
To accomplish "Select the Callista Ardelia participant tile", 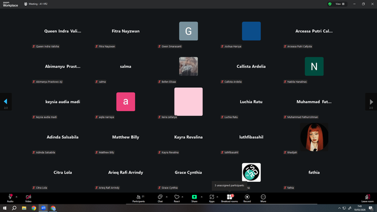I will click(251, 67).
